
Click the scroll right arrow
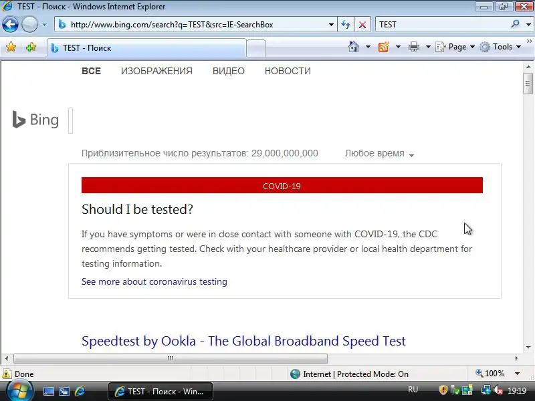[516, 358]
